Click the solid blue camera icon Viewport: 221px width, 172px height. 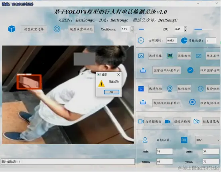(x=168, y=121)
